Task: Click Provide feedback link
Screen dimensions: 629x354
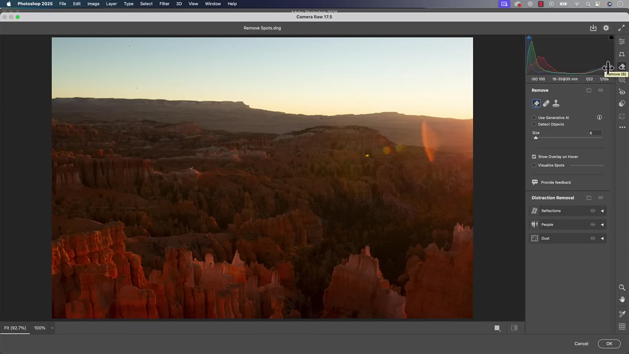Action: [x=556, y=182]
